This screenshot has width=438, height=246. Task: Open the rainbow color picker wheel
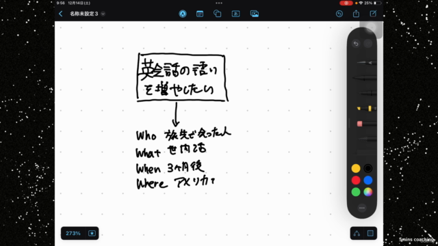[x=368, y=192]
